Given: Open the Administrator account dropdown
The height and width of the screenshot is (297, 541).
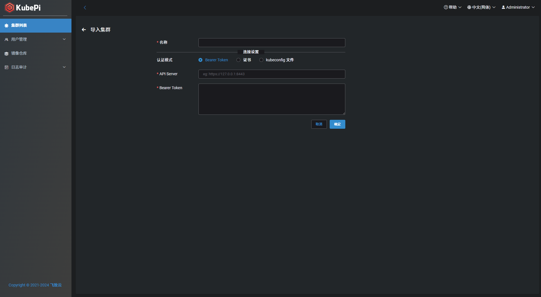Looking at the screenshot, I should point(518,7).
